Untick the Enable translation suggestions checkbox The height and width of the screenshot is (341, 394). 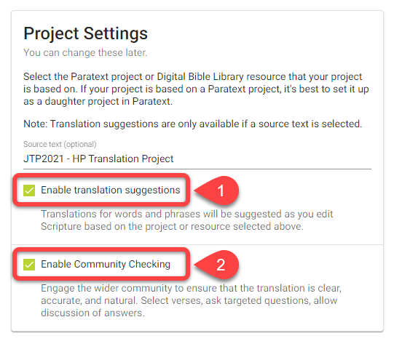29,190
